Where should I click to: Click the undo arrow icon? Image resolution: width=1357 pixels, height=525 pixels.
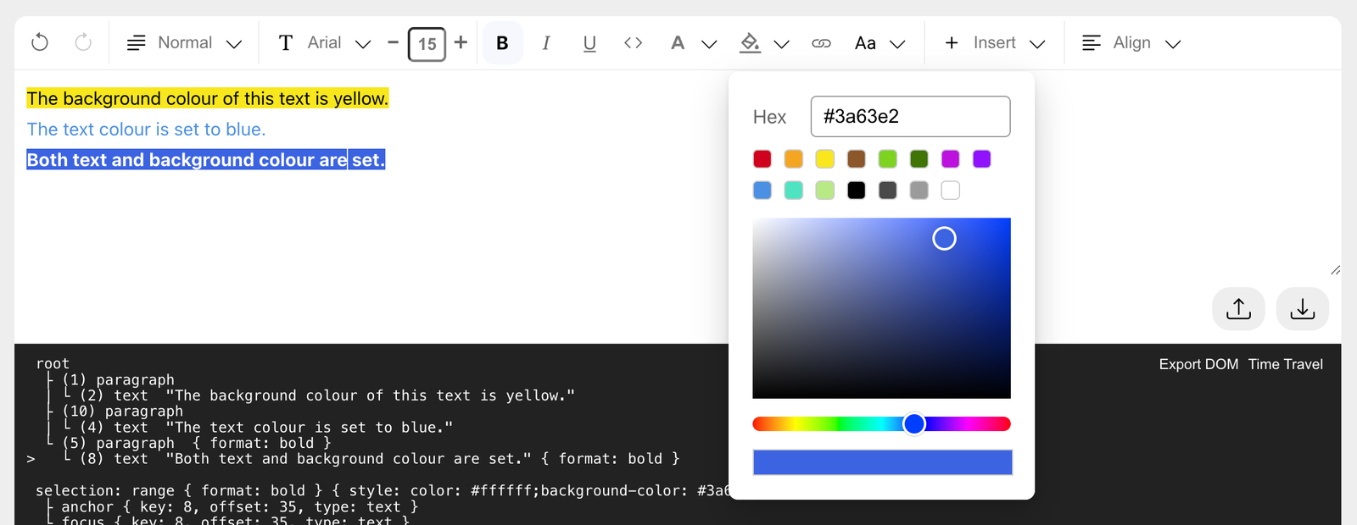pyautogui.click(x=40, y=42)
